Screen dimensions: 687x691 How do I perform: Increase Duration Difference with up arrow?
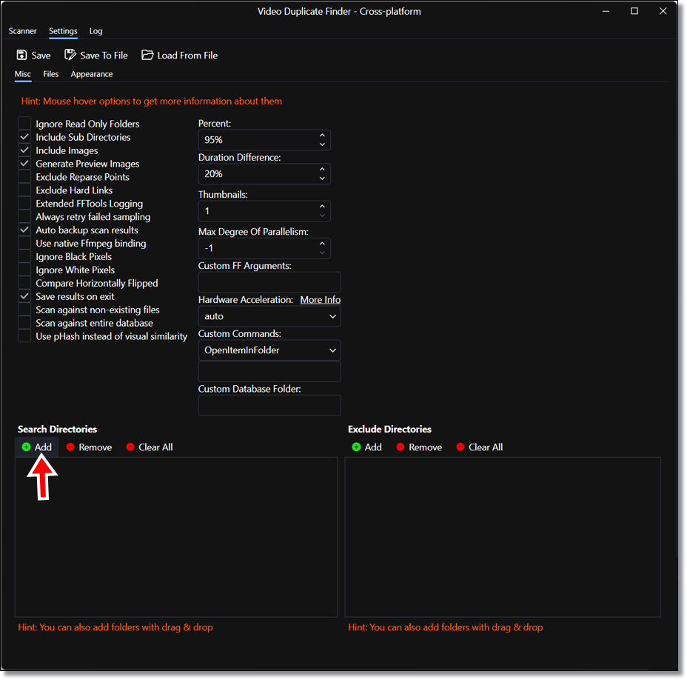pyautogui.click(x=322, y=169)
